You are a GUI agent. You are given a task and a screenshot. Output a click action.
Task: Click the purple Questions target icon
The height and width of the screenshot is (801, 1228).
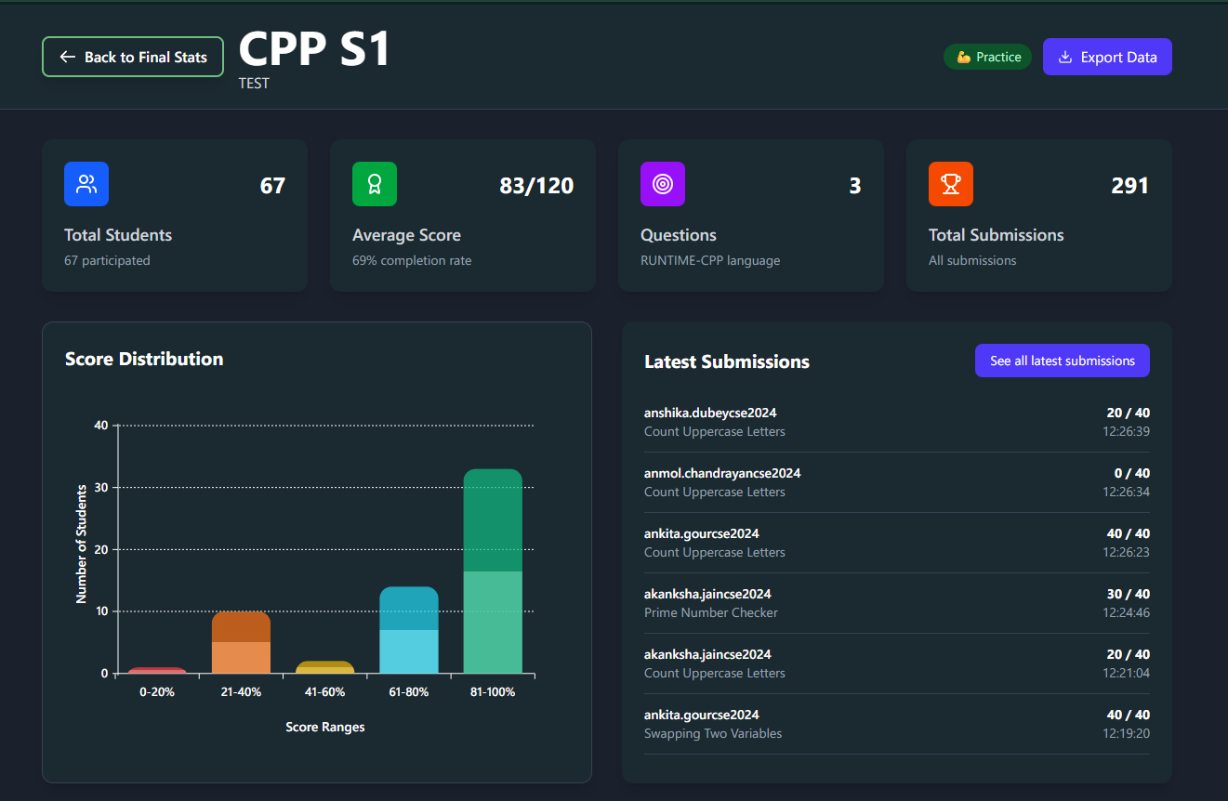663,184
